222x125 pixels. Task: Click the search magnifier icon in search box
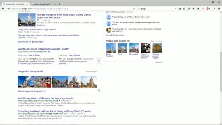[x=139, y=9]
